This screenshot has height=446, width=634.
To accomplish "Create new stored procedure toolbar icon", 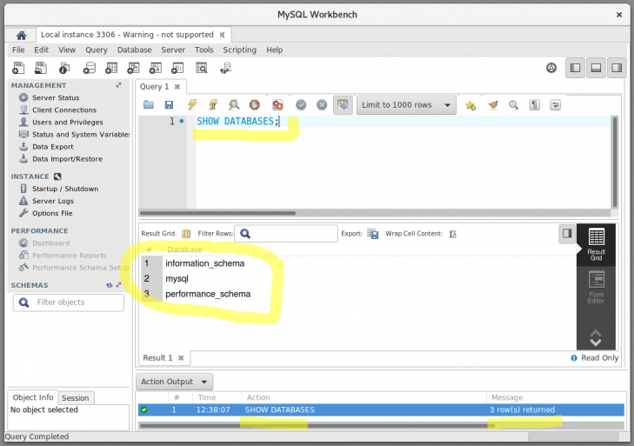I will point(156,68).
